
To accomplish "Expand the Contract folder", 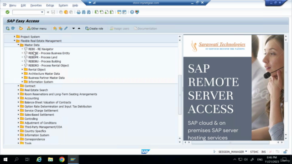I will pyautogui.click(x=18, y=86).
